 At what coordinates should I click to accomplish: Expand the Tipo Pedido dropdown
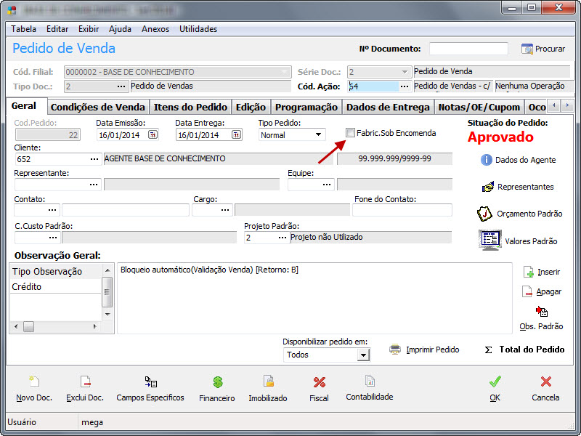[319, 135]
